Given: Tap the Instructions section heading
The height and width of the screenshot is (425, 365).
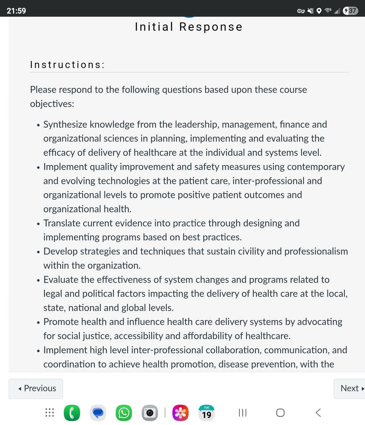Looking at the screenshot, I should [x=67, y=65].
